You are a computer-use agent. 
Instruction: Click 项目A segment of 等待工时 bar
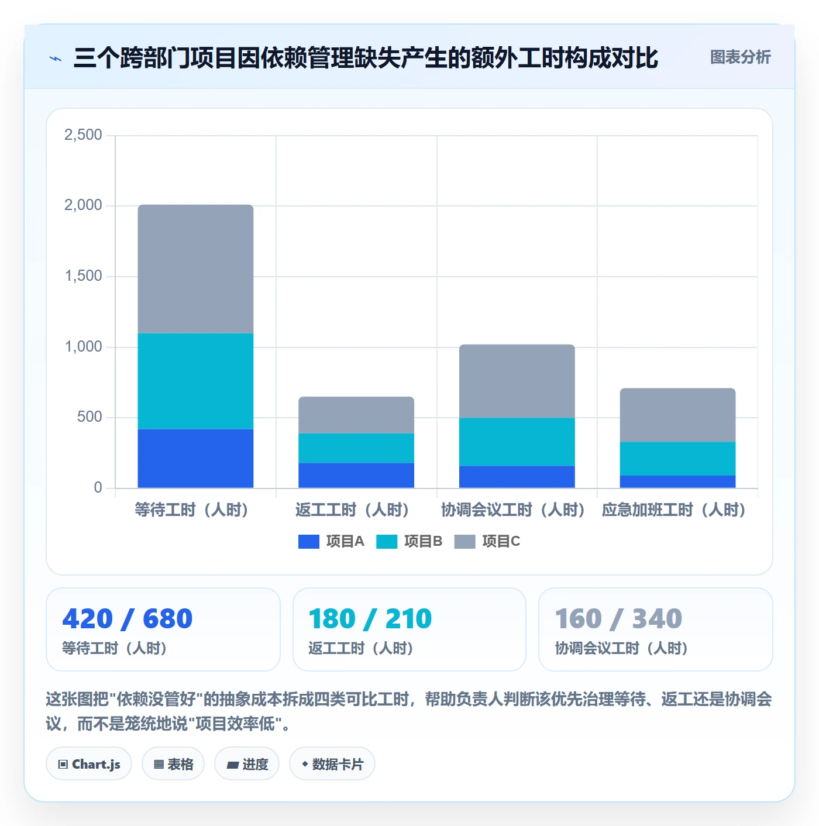tap(195, 458)
